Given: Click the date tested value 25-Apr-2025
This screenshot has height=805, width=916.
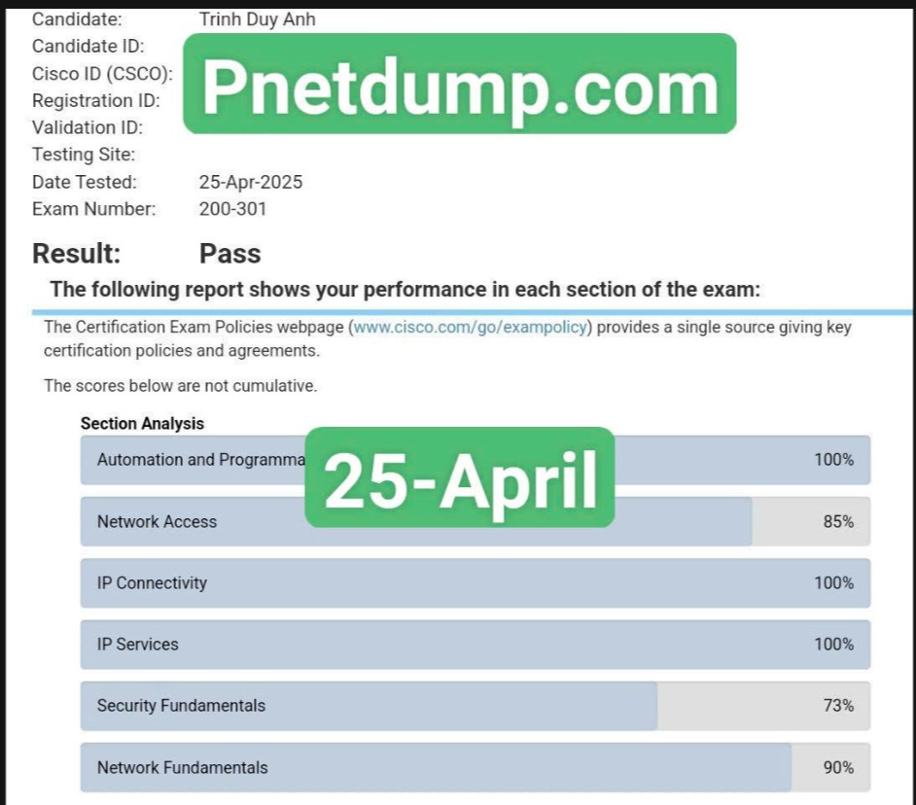Looking at the screenshot, I should pos(251,182).
